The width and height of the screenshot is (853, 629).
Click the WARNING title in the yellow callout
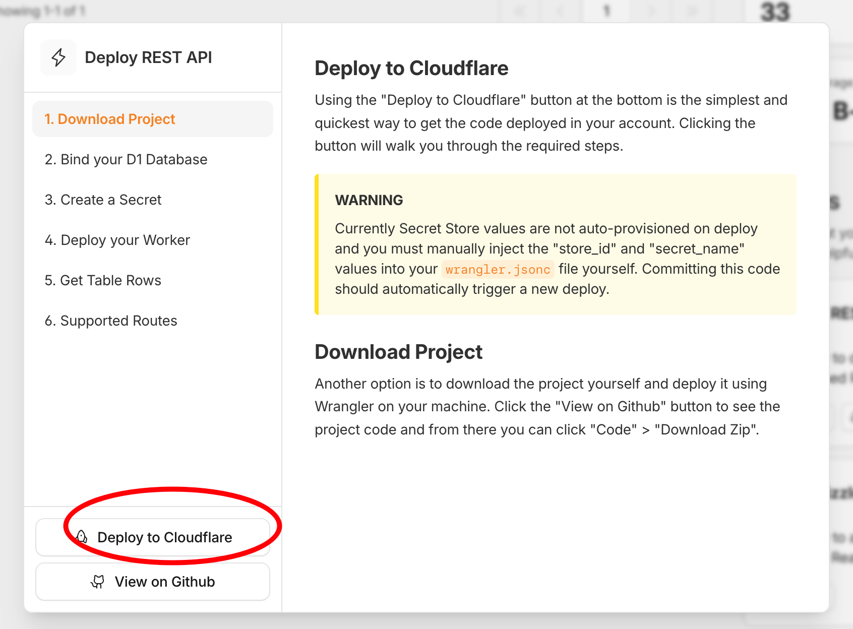(x=369, y=200)
